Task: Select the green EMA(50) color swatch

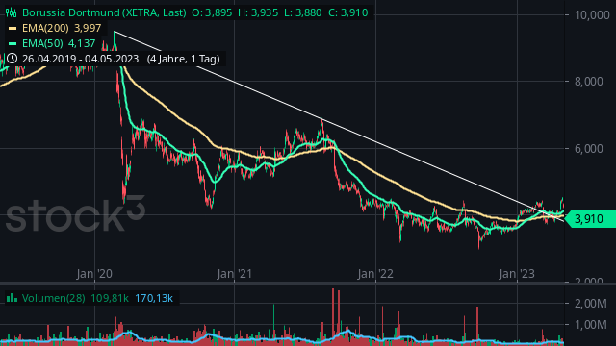Action: pos(13,43)
